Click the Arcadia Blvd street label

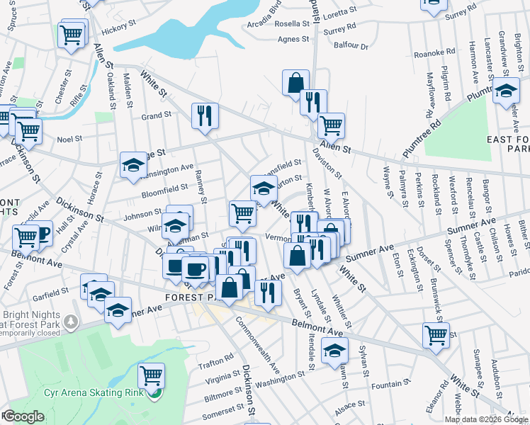[x=264, y=15]
